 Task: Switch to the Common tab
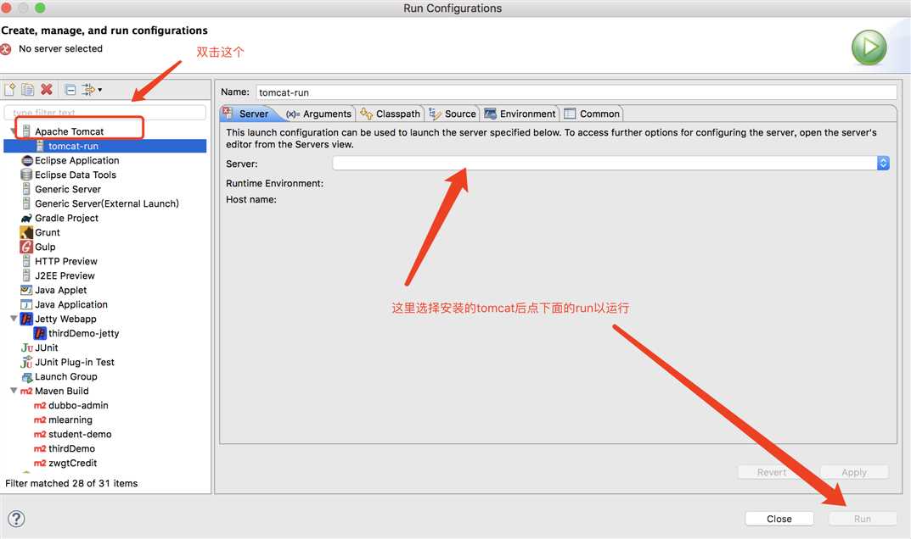[x=592, y=114]
